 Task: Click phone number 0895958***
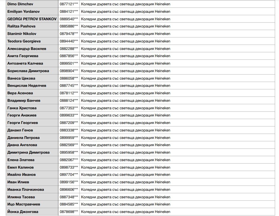tap(69, 153)
